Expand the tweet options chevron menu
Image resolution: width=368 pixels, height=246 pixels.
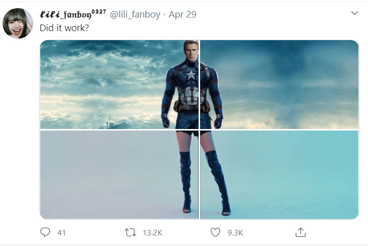354,13
